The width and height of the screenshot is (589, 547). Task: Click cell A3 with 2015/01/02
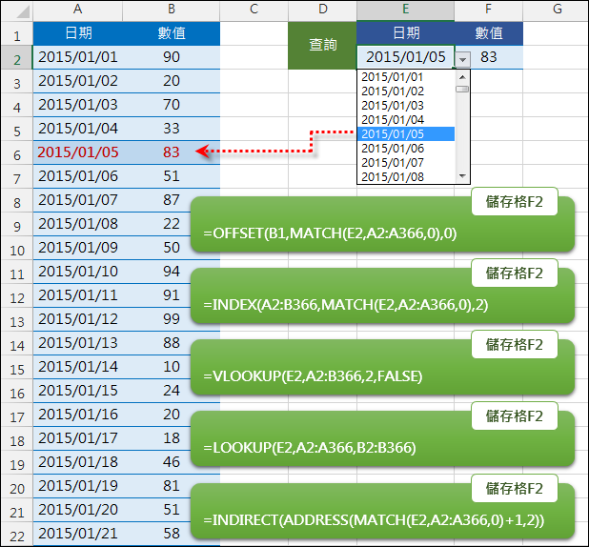pyautogui.click(x=78, y=81)
